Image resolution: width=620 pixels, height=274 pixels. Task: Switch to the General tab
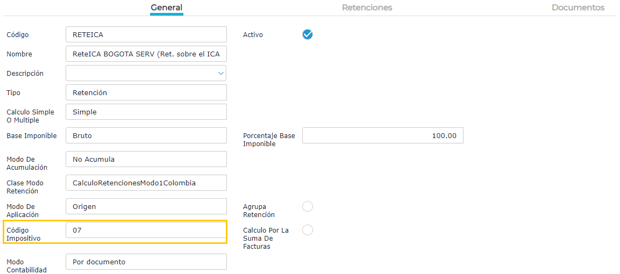point(166,8)
